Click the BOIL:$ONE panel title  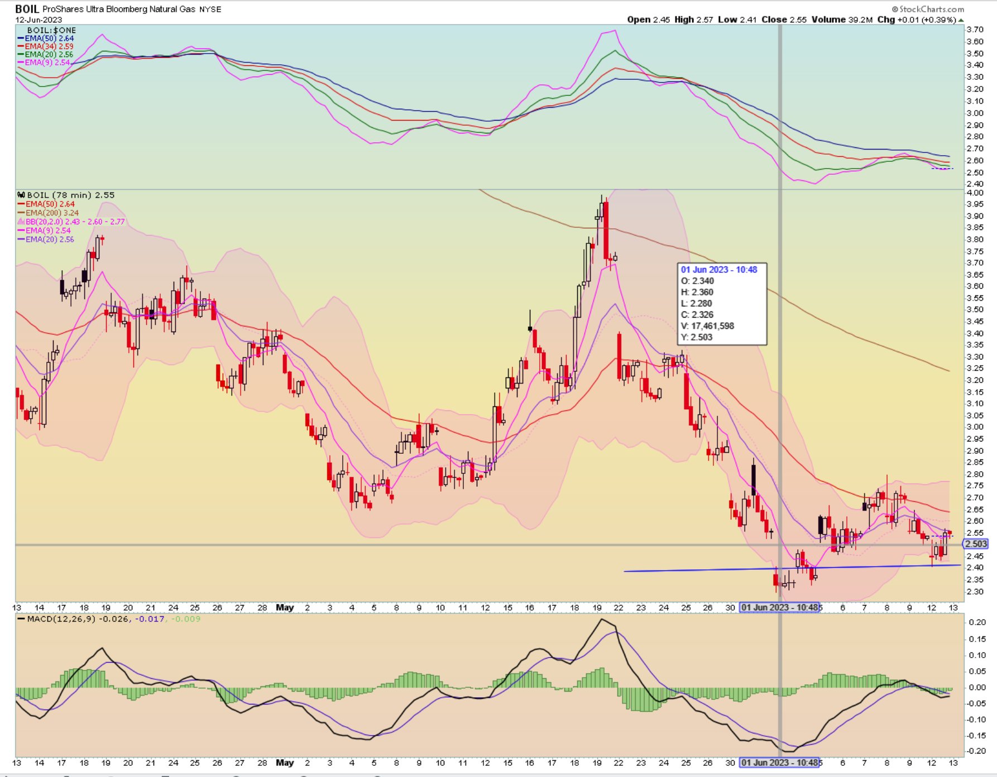[x=51, y=30]
